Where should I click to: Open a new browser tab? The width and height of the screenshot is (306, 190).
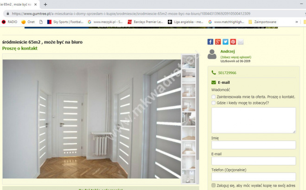(45, 4)
